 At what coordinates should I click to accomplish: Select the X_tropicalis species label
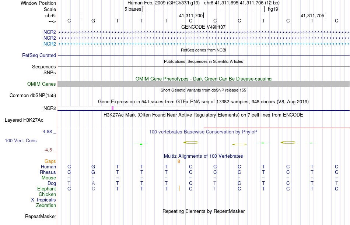pyautogui.click(x=43, y=200)
